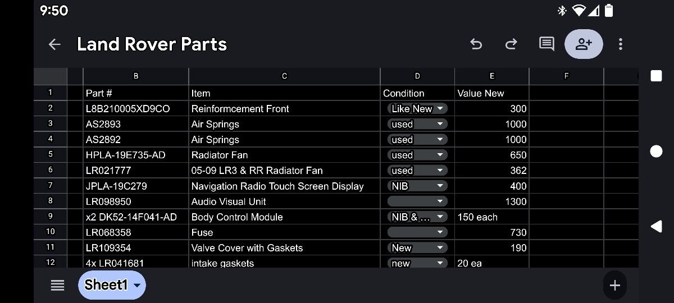Redo the last undone edit
The height and width of the screenshot is (303, 674).
click(x=511, y=44)
